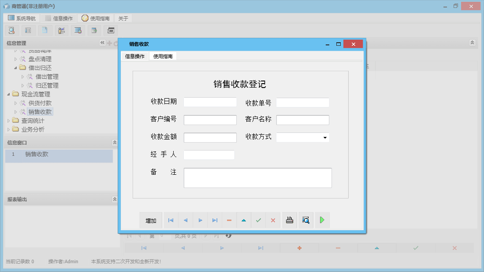Image resolution: width=484 pixels, height=272 pixels.
Task: Click inside the 备注 remarks text area
Action: coord(257,177)
